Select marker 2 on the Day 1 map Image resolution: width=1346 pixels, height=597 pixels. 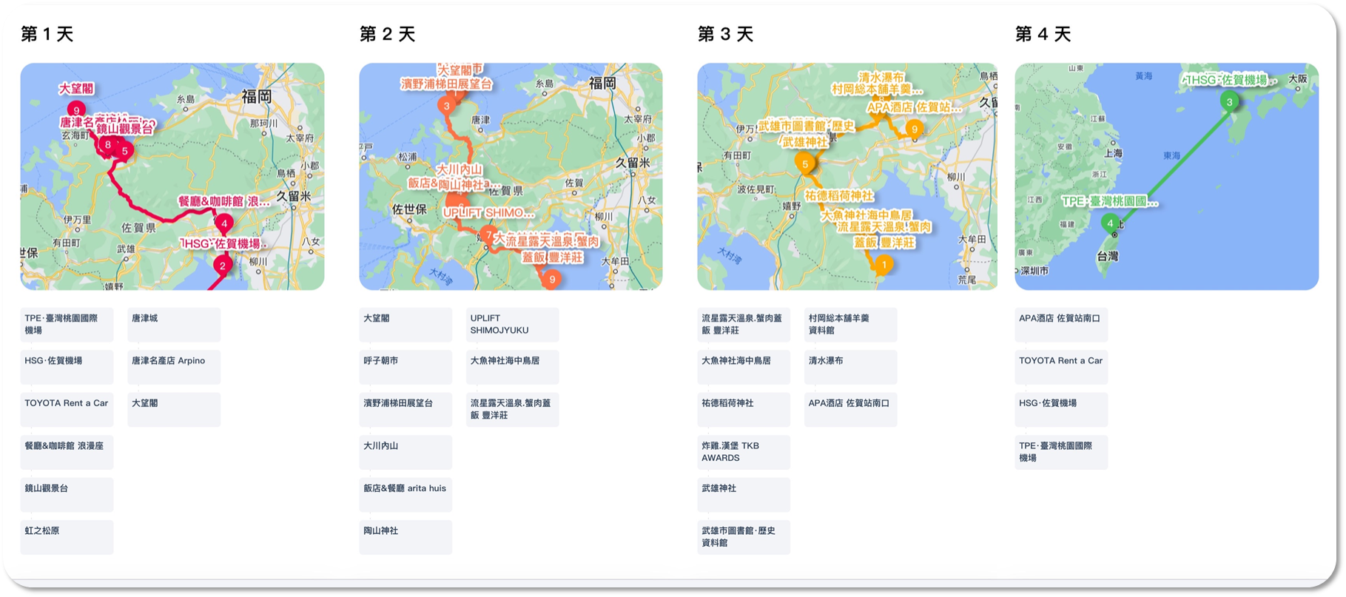(x=223, y=266)
